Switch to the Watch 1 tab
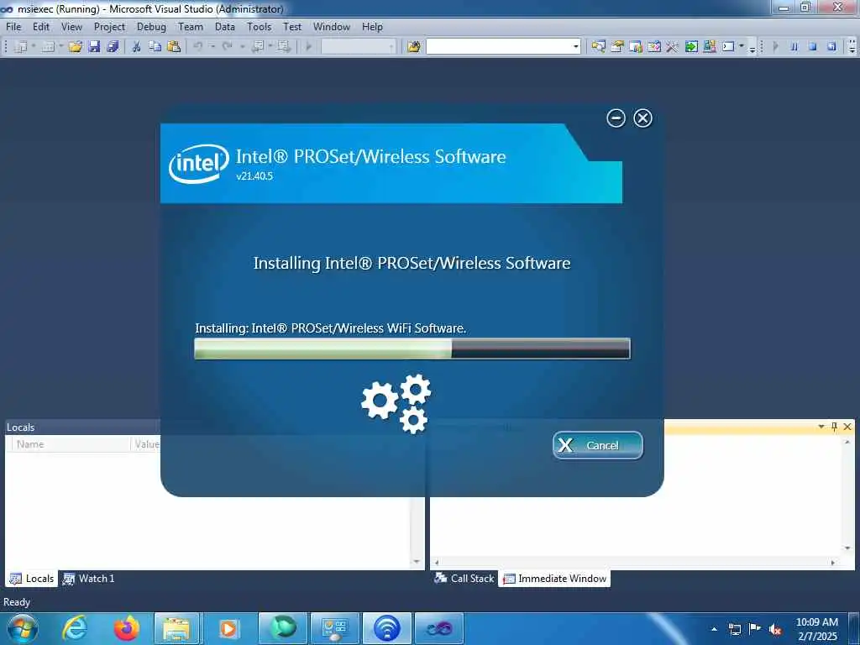Image resolution: width=860 pixels, height=645 pixels. click(x=88, y=579)
